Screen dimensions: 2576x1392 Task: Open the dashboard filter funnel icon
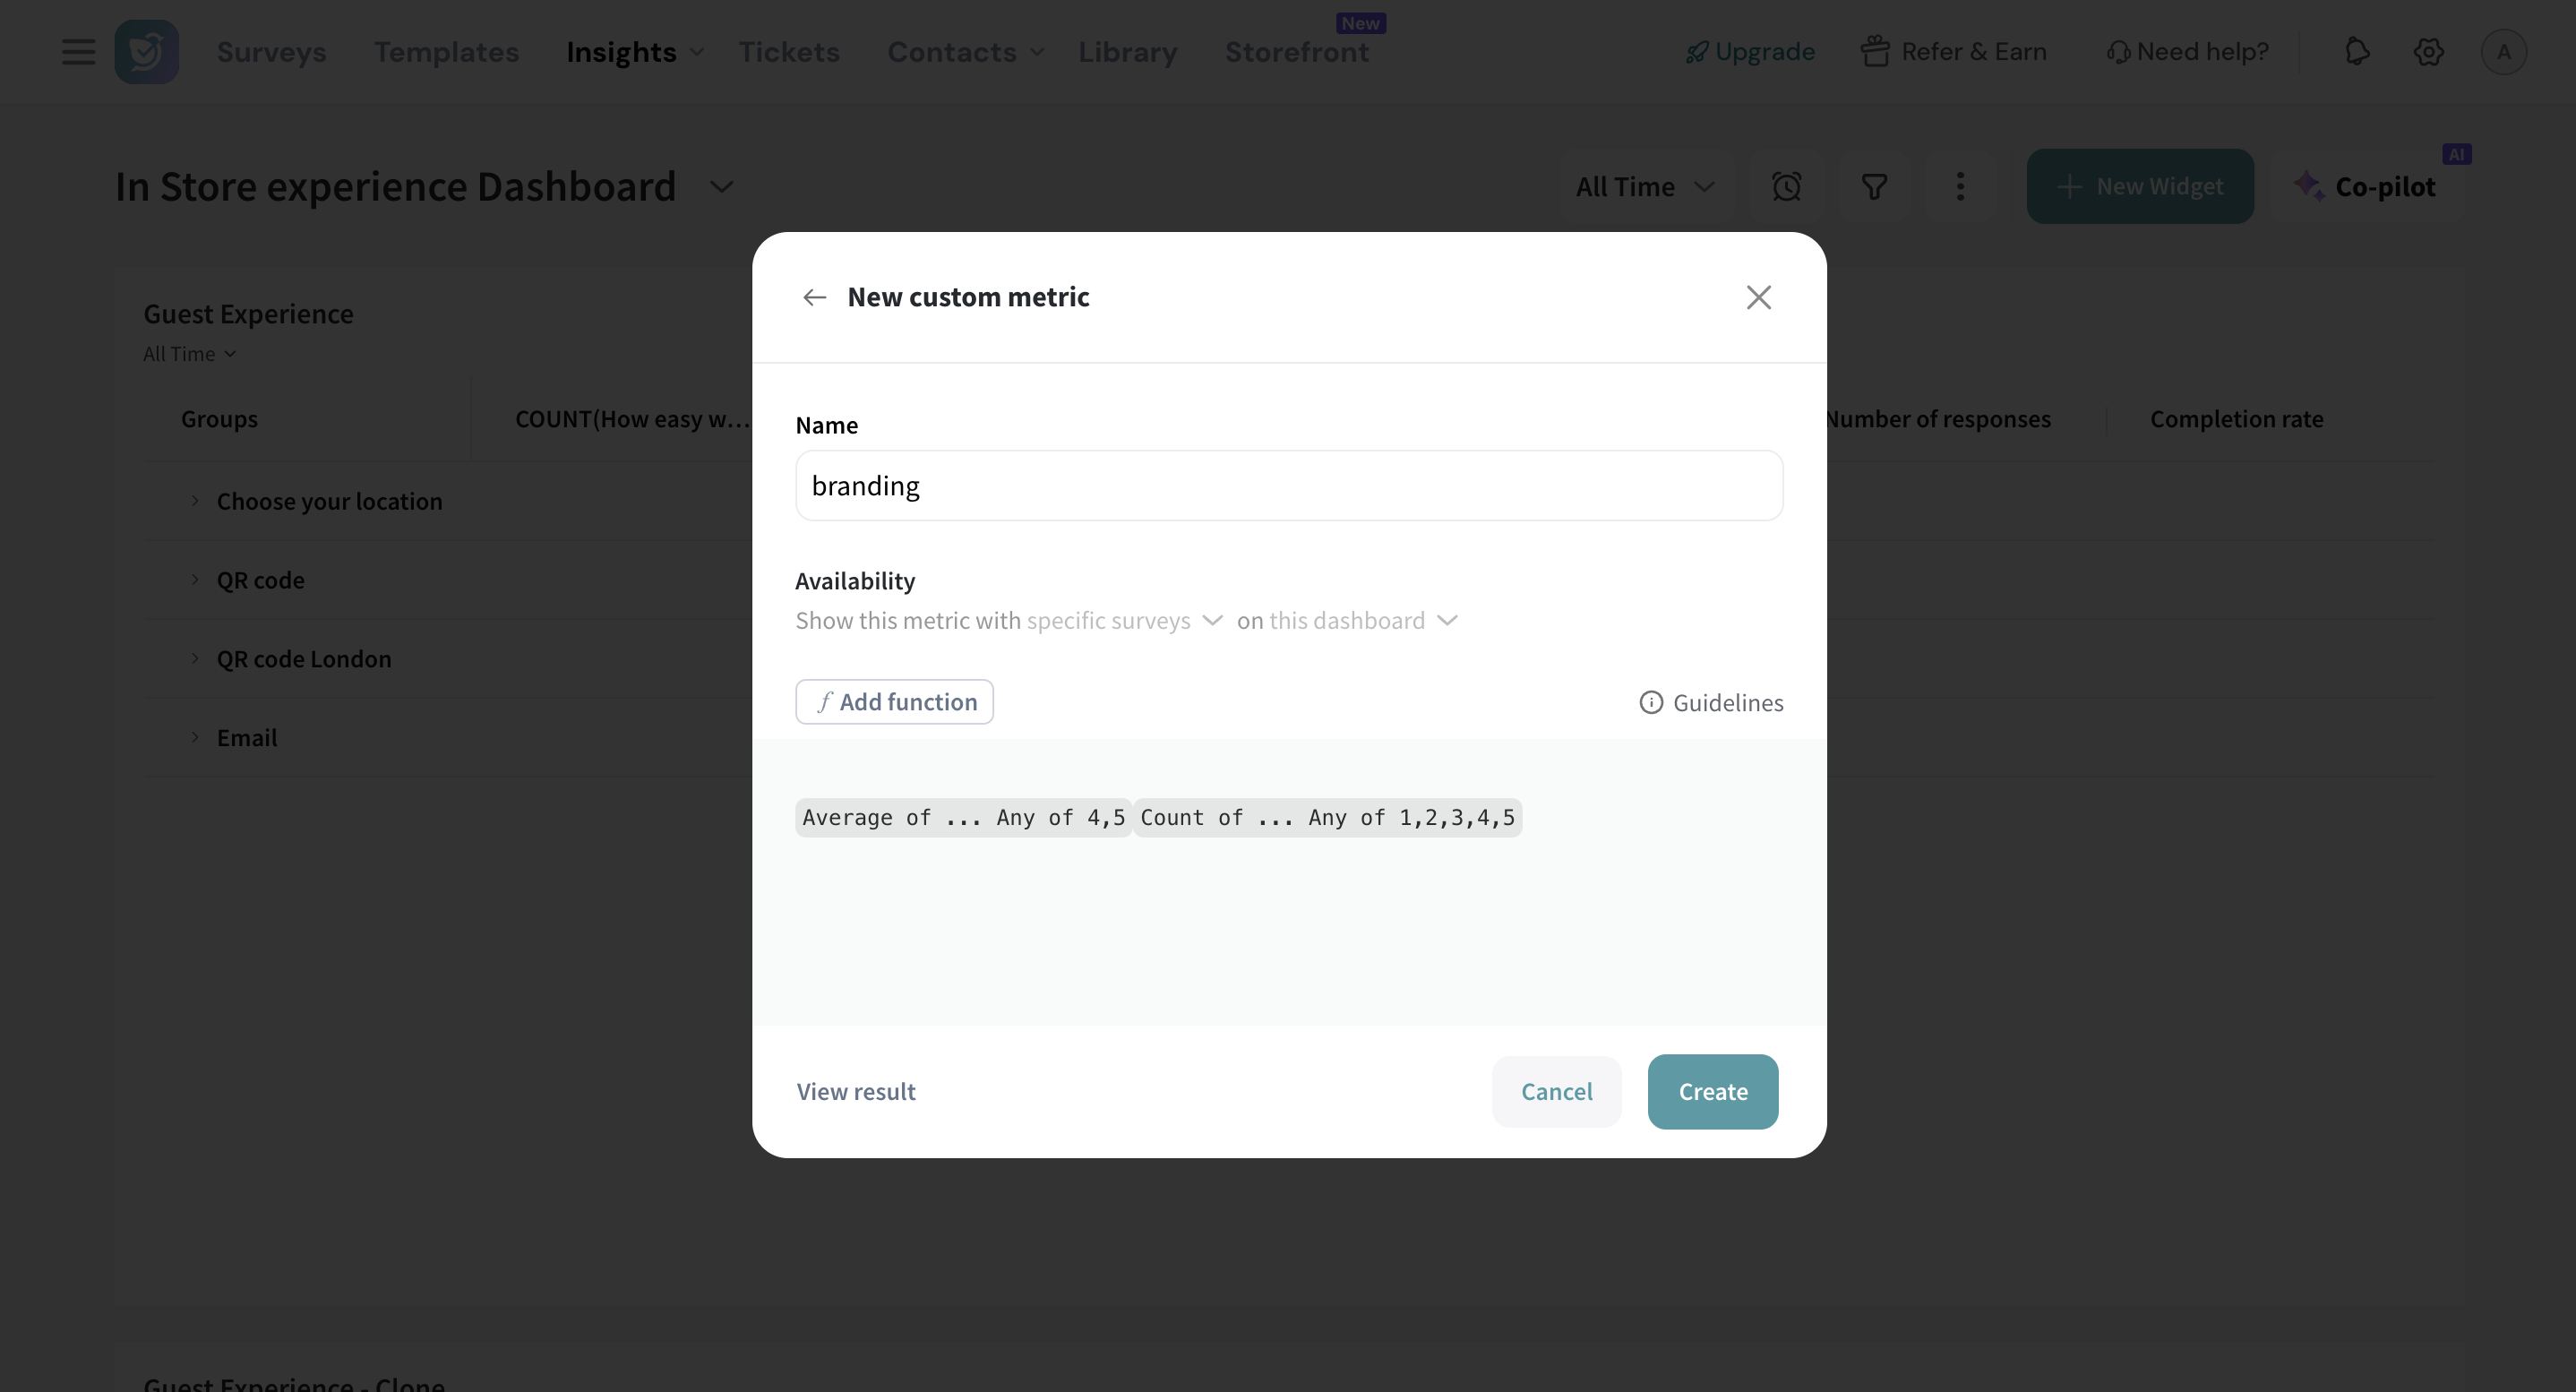coord(1874,187)
